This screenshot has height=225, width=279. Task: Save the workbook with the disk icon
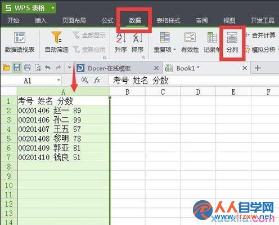[x=17, y=68]
